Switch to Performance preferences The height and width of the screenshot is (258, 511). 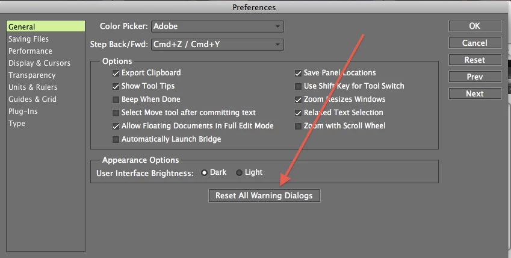pos(30,51)
